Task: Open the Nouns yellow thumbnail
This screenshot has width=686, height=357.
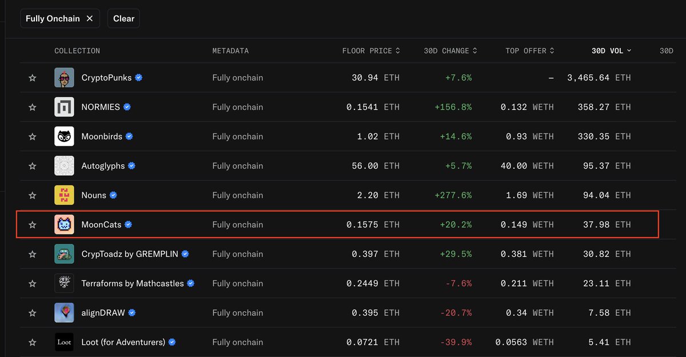Action: click(64, 195)
